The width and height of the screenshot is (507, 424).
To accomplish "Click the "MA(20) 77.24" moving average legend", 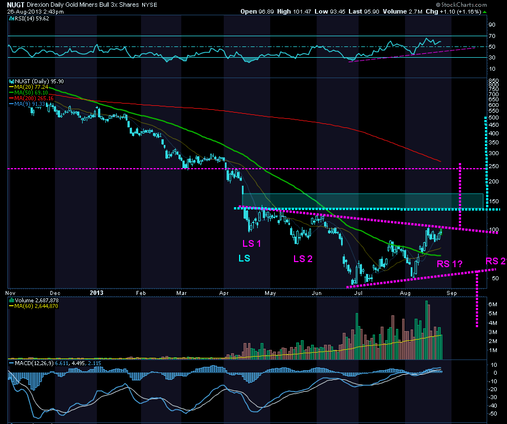I will 29,87.
